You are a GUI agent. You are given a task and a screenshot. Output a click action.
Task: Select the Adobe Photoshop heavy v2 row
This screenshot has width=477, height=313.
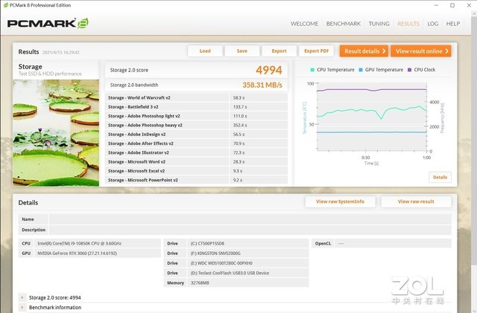pos(196,125)
